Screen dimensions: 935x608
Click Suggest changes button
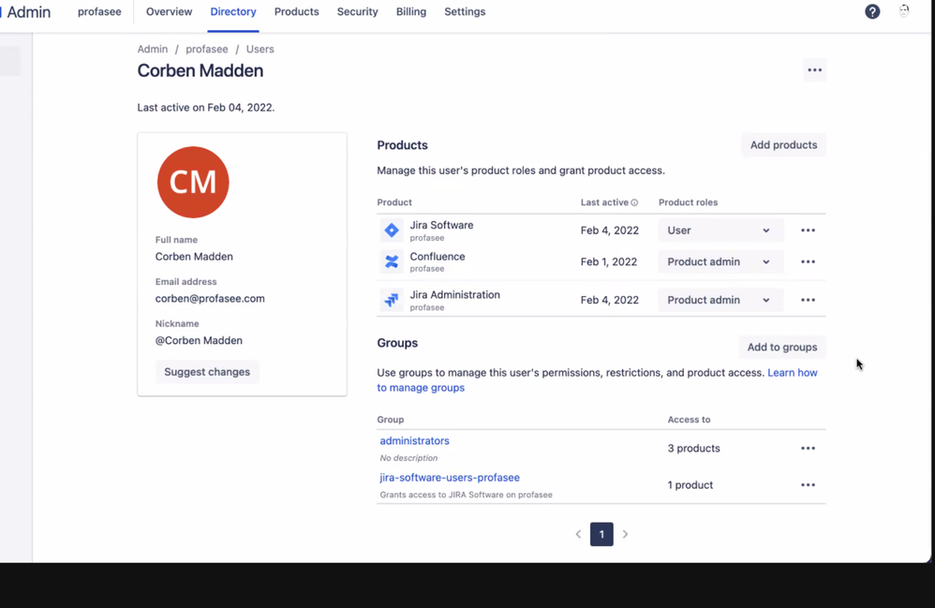tap(207, 372)
